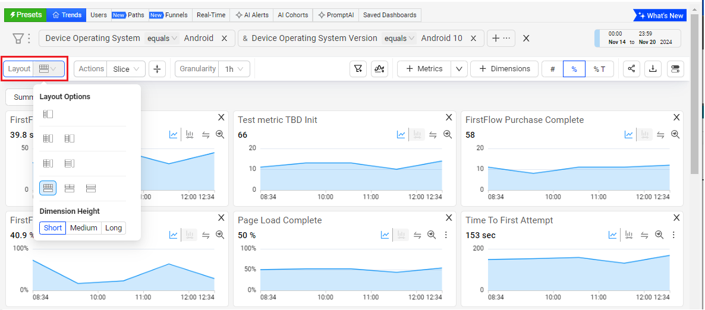Click zoom icon on Test metric TBD Init
The image size is (705, 310).
[x=448, y=135]
